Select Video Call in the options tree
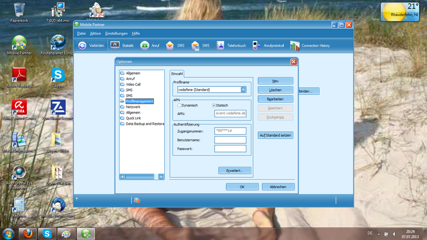The image size is (427, 240). pos(133,84)
